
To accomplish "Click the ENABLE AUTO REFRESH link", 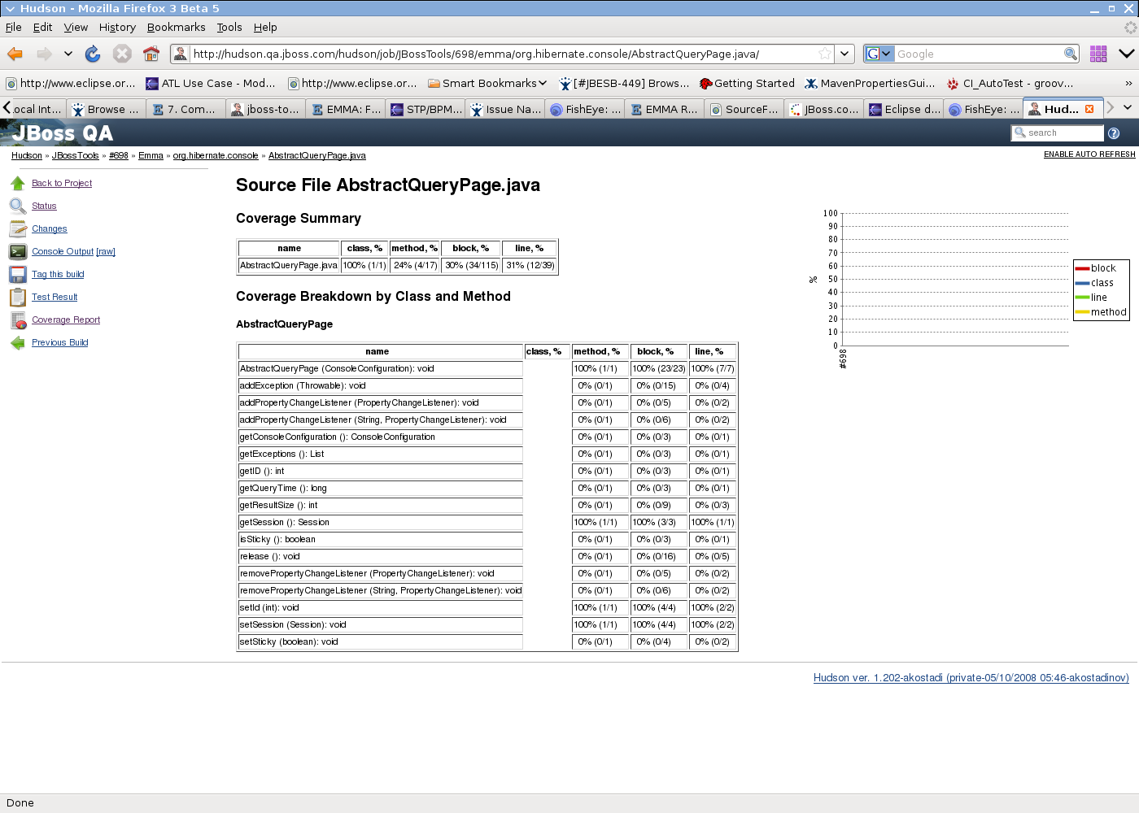I will pos(1089,154).
